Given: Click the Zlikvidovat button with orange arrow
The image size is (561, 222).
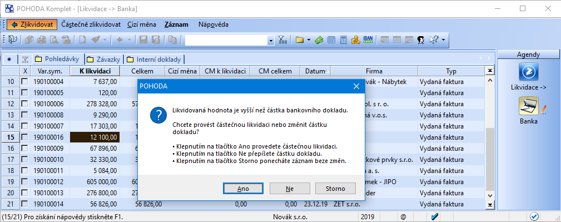Looking at the screenshot, I should (32, 24).
